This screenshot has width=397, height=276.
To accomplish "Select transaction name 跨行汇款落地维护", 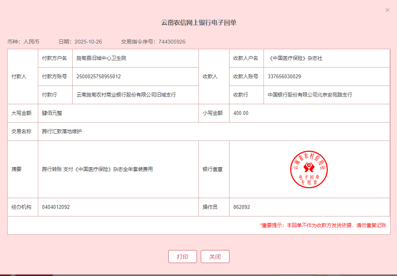I will pos(62,131).
